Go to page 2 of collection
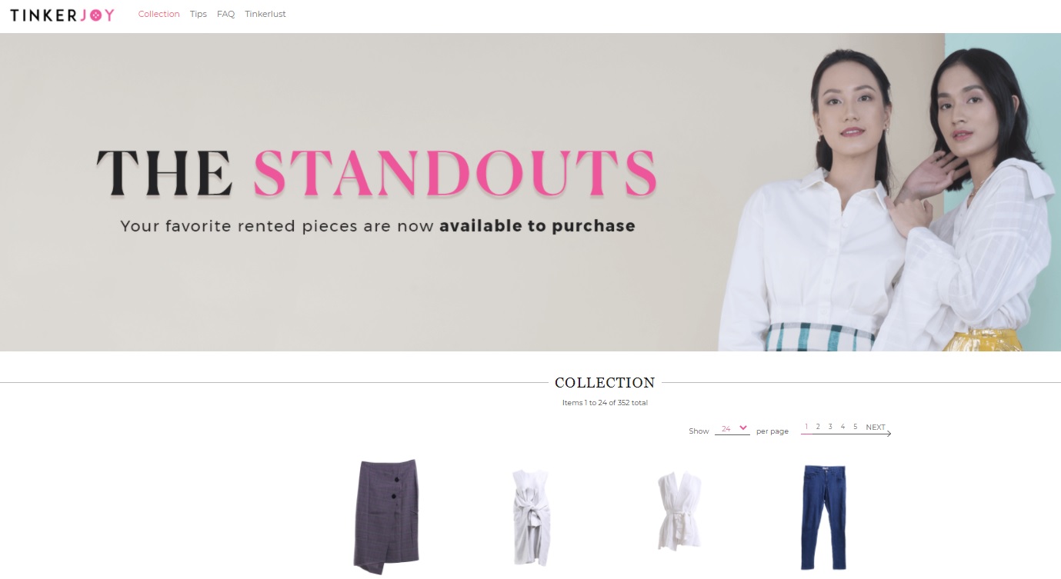Viewport: 1061px width, 579px height. (x=818, y=427)
